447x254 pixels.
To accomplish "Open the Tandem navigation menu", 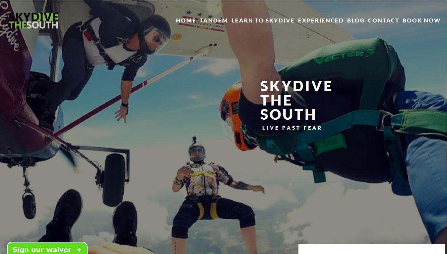I will [214, 21].
